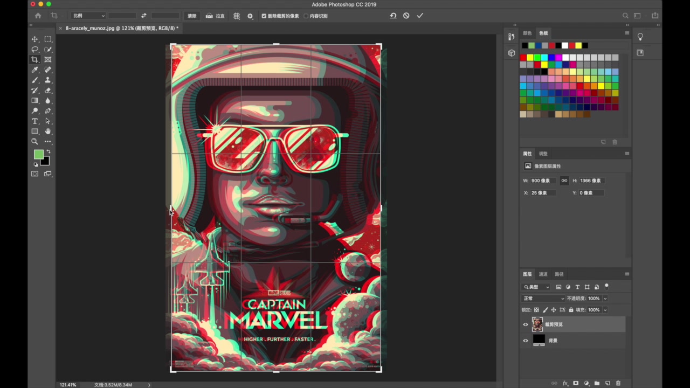
Task: Select the Eyedropper tool
Action: [x=34, y=70]
